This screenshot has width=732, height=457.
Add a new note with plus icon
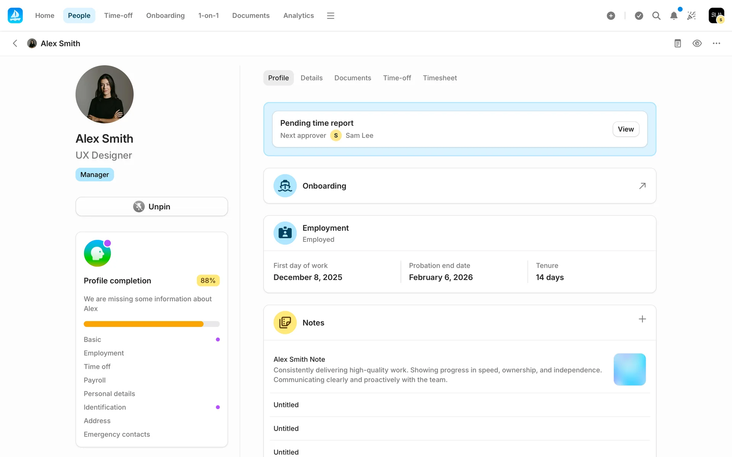[642, 319]
